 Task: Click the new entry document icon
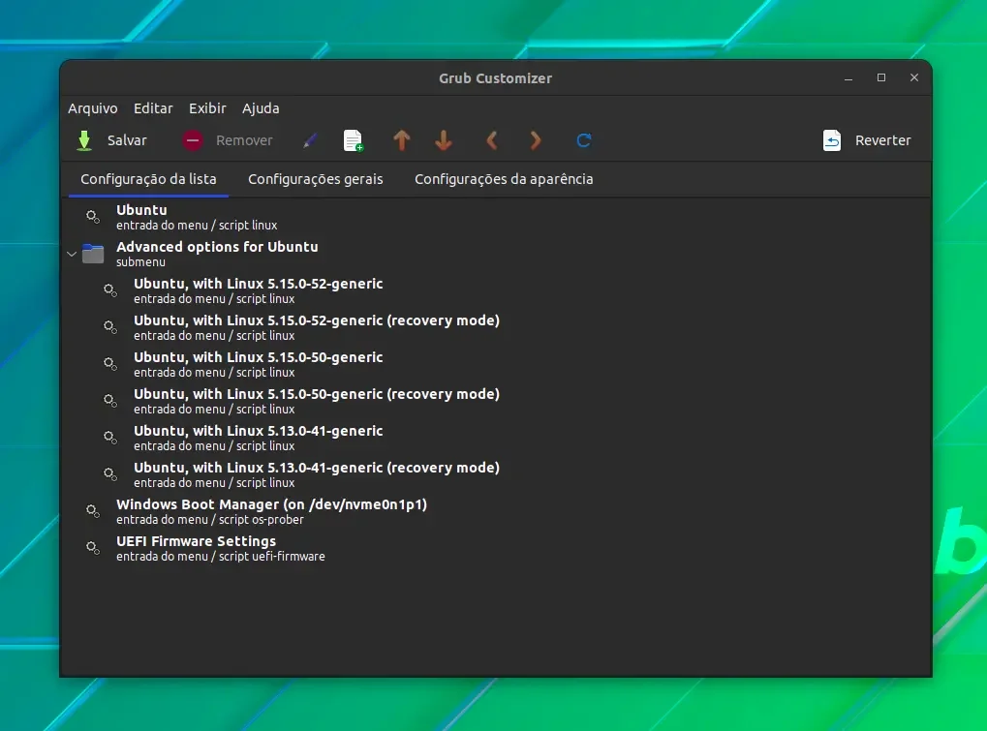tap(354, 140)
